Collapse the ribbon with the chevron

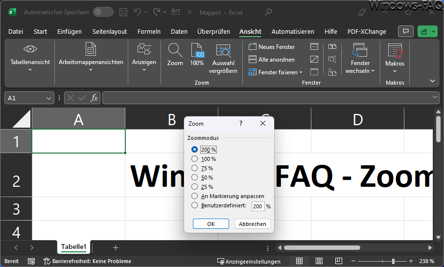(x=432, y=81)
